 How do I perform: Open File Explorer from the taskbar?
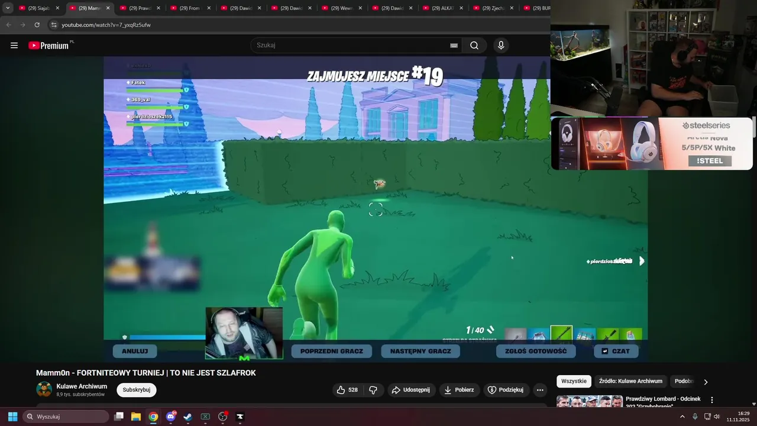(x=136, y=417)
